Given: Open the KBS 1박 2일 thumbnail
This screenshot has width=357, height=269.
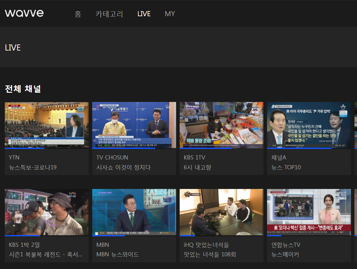Looking at the screenshot, I should (47, 212).
